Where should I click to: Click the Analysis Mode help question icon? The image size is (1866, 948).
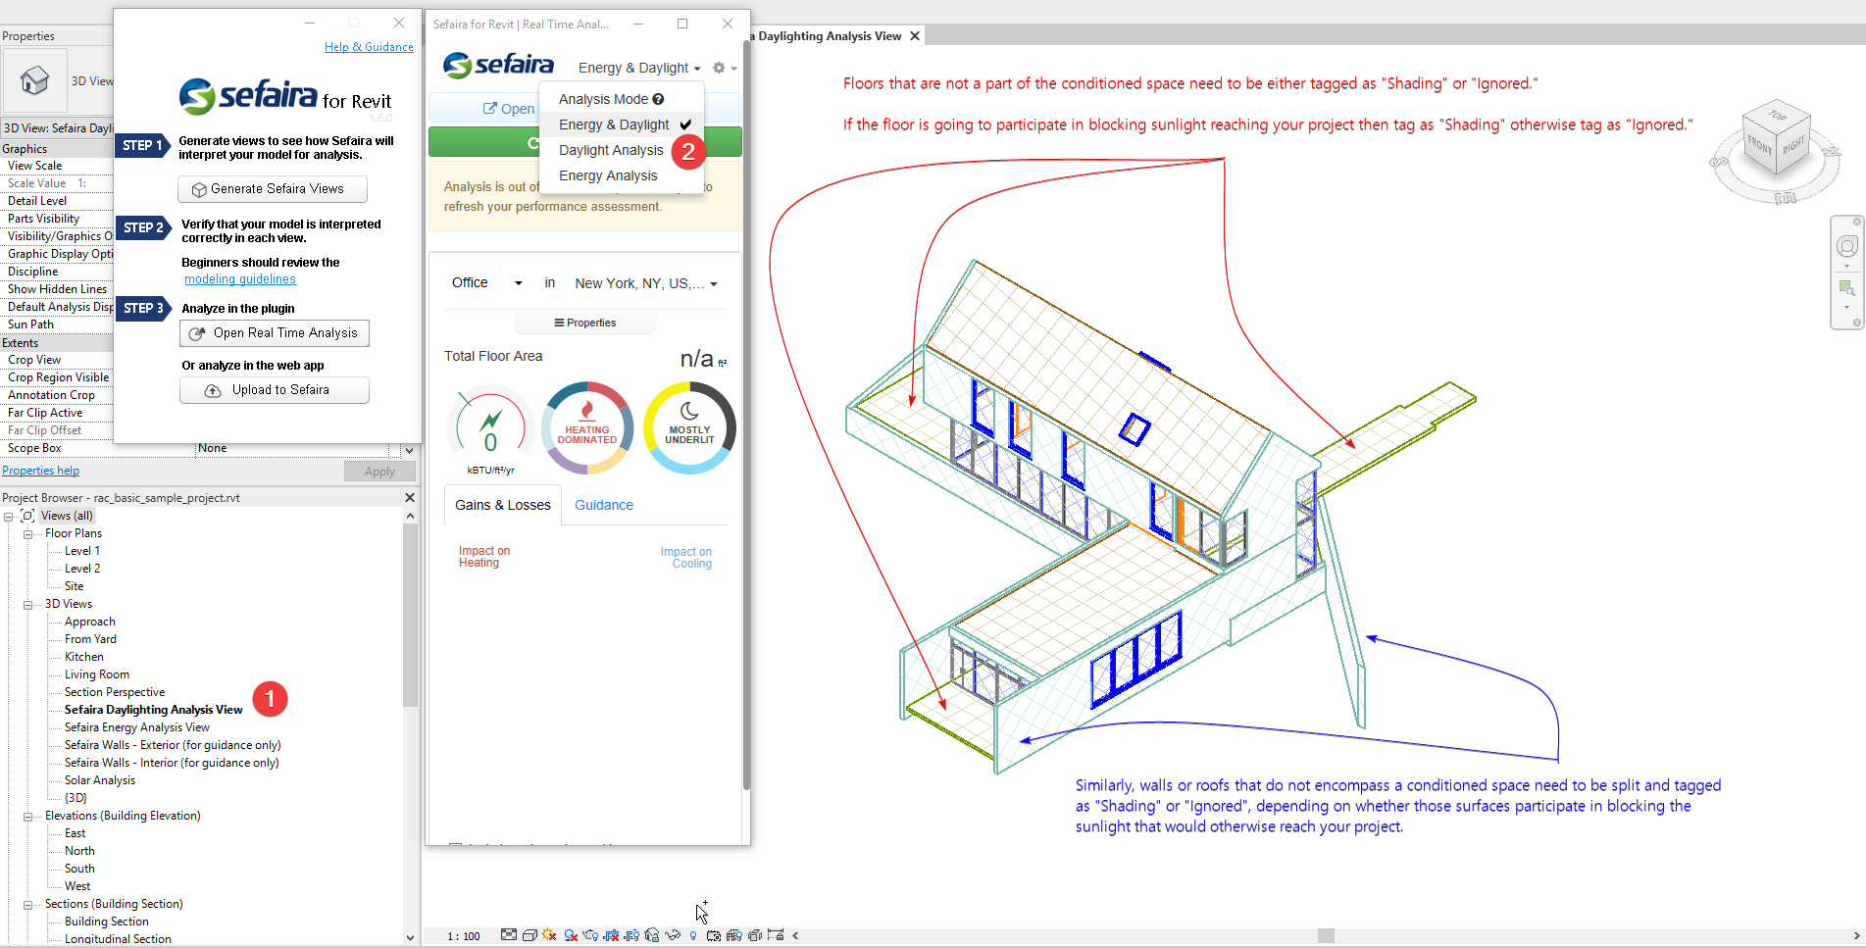tap(658, 99)
